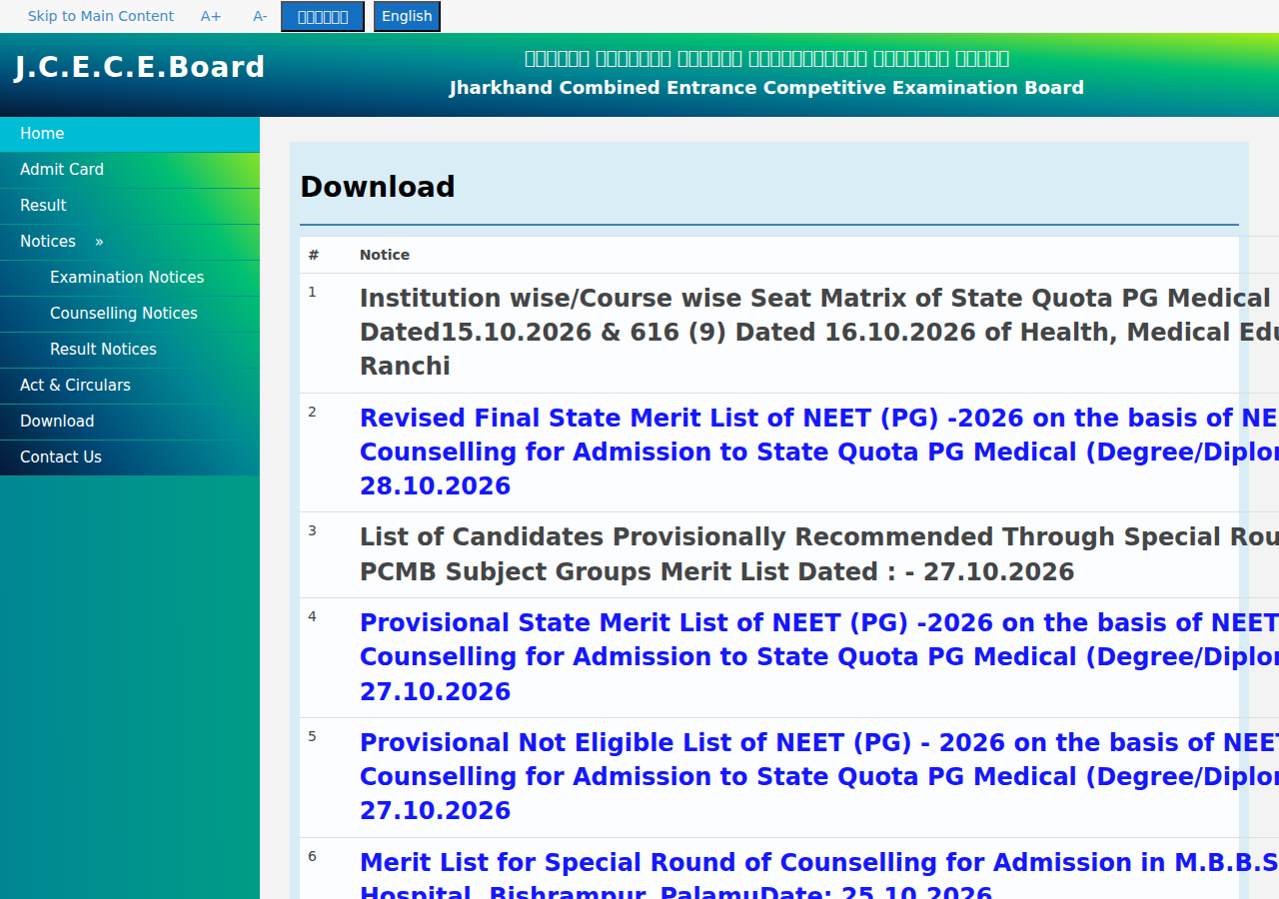Switch language with the Hindi button
This screenshot has height=899, width=1279.
click(323, 16)
